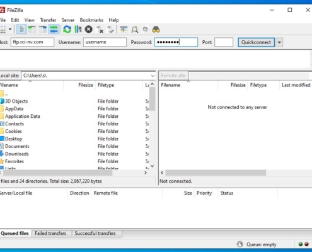This screenshot has width=312, height=252.
Task: Click the Priority column header in queue
Action: click(205, 193)
